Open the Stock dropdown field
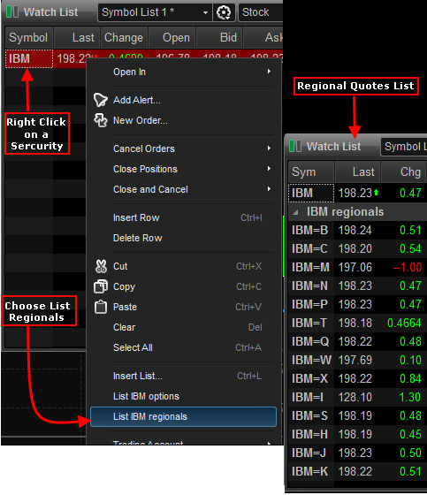The image size is (427, 495). [261, 12]
